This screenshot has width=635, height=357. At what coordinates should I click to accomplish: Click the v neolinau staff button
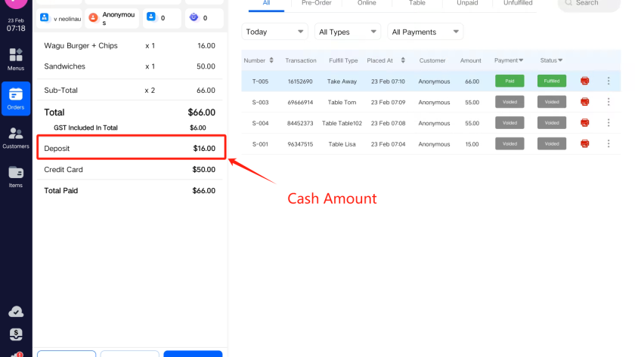click(x=58, y=18)
